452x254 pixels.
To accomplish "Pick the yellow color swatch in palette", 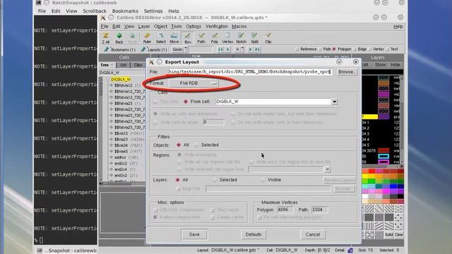I will (x=365, y=176).
